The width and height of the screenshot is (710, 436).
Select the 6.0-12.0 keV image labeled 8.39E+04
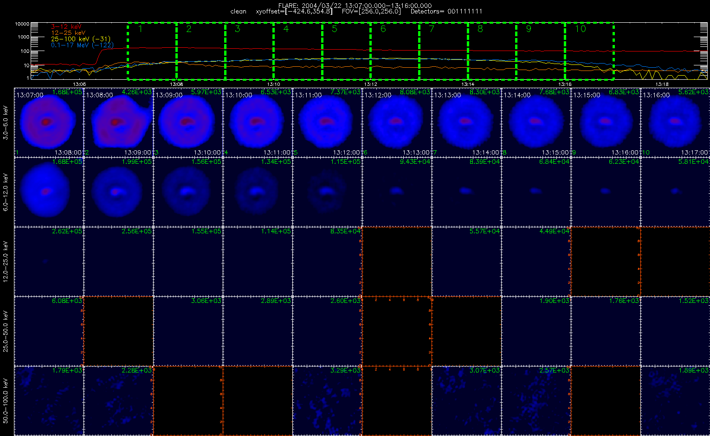[x=467, y=192]
